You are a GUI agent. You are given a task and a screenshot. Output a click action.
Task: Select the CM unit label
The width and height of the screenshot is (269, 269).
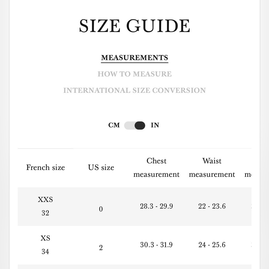pos(114,125)
